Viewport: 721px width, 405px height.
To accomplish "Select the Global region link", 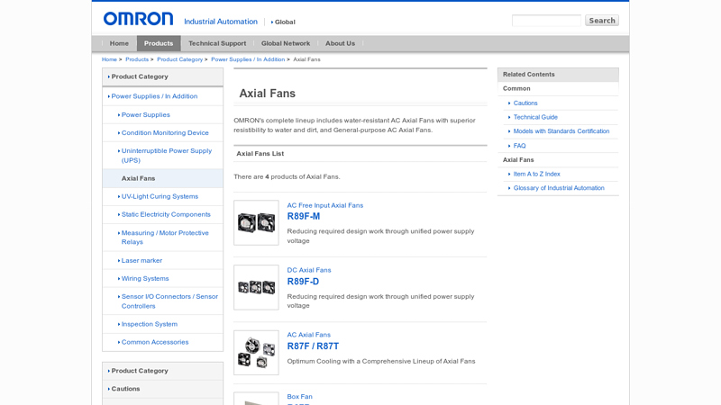I will click(284, 22).
